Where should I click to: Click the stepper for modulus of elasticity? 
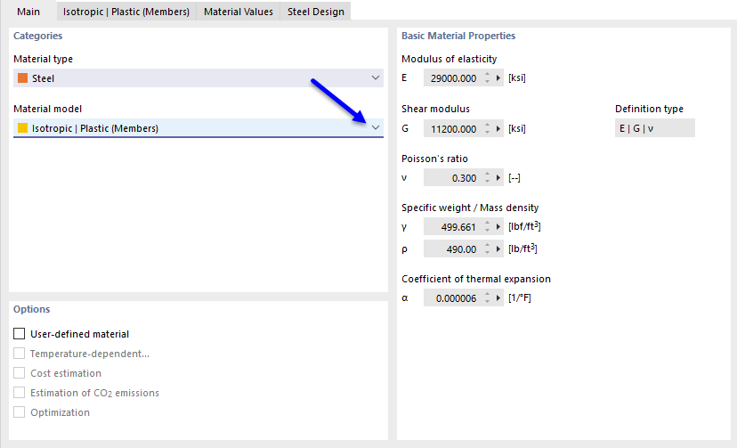(x=488, y=78)
